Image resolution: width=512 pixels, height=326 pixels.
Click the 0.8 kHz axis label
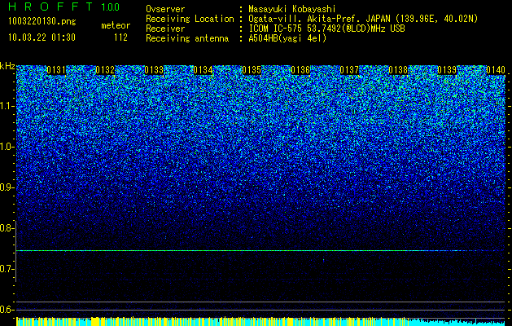point(7,228)
